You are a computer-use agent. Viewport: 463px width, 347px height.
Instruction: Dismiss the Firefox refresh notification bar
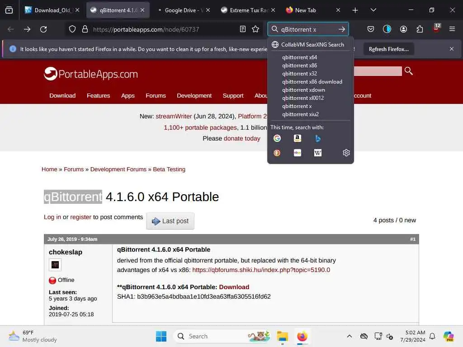click(452, 49)
